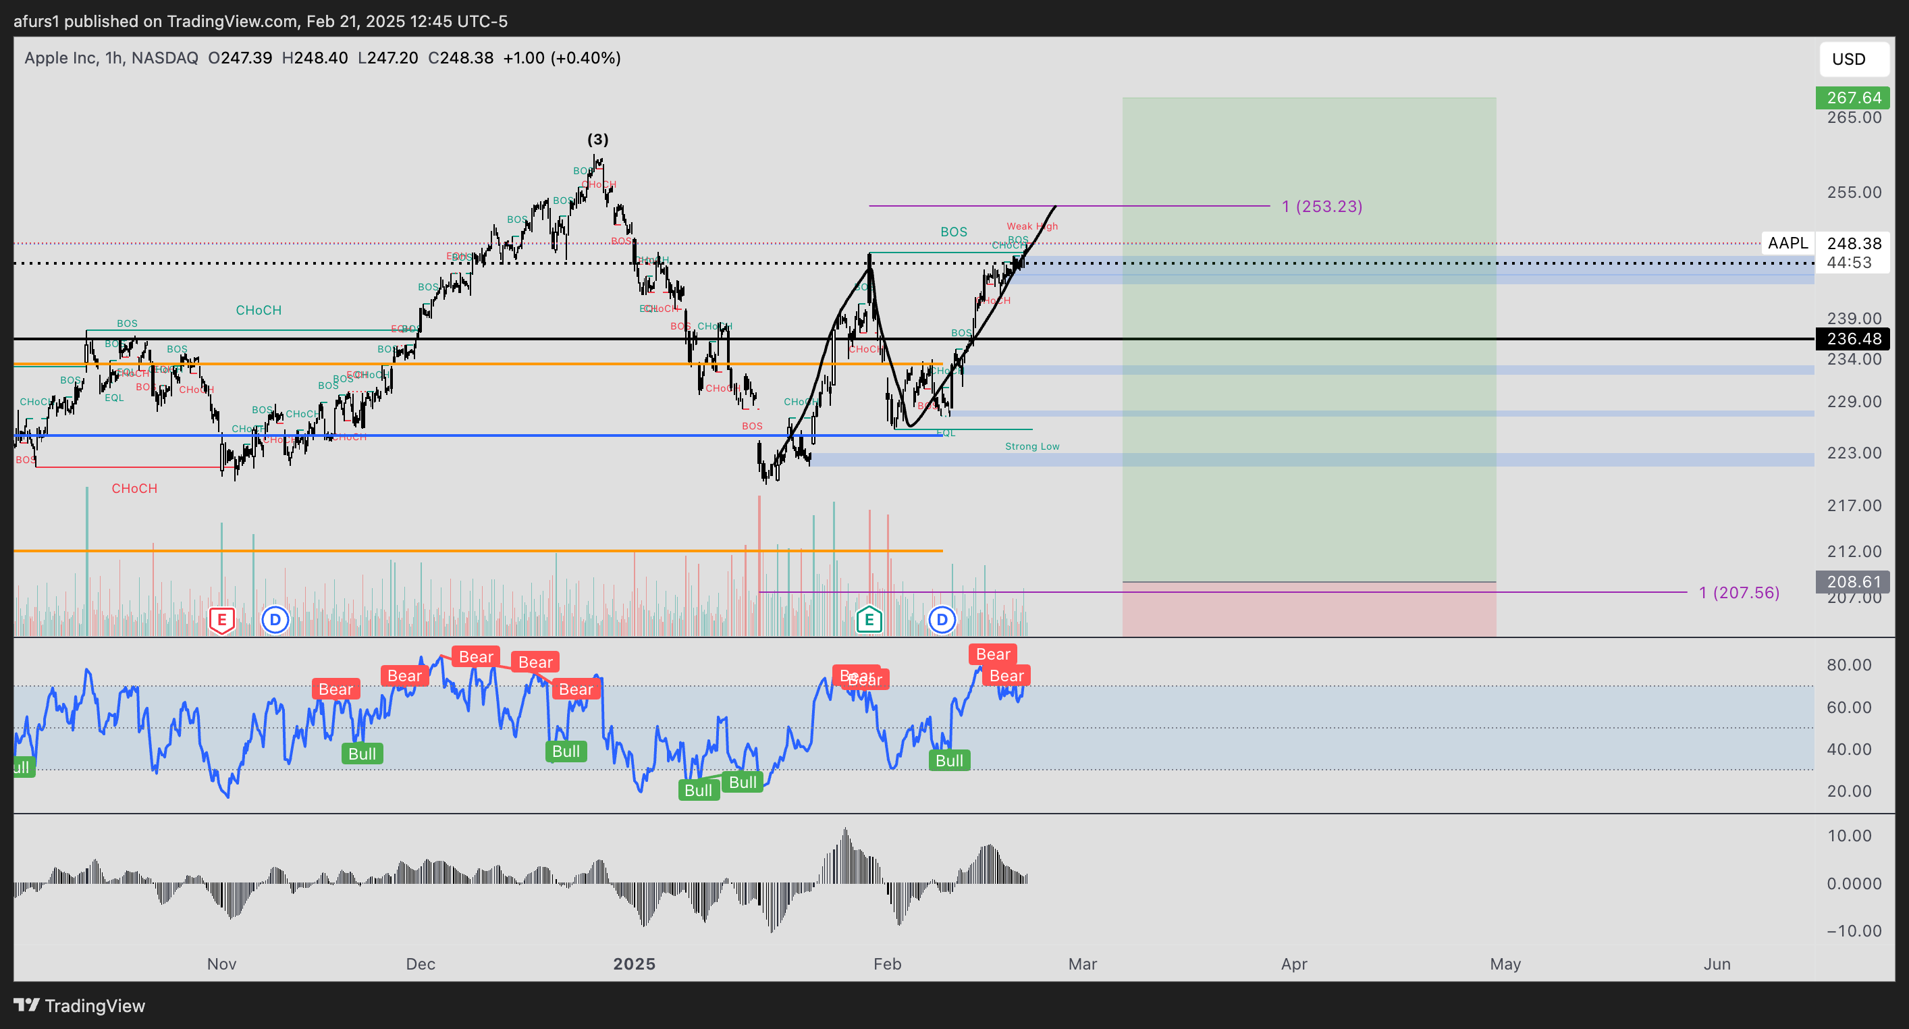Select the green long-position profit zone
The height and width of the screenshot is (1029, 1909).
coord(1309,340)
